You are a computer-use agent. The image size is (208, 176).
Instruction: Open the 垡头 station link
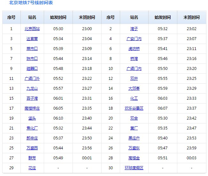click(x=32, y=118)
